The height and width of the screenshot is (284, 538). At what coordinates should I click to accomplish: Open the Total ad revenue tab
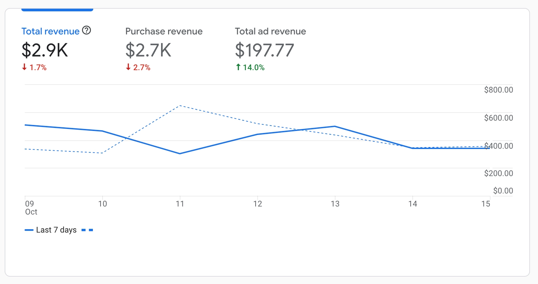coord(270,31)
